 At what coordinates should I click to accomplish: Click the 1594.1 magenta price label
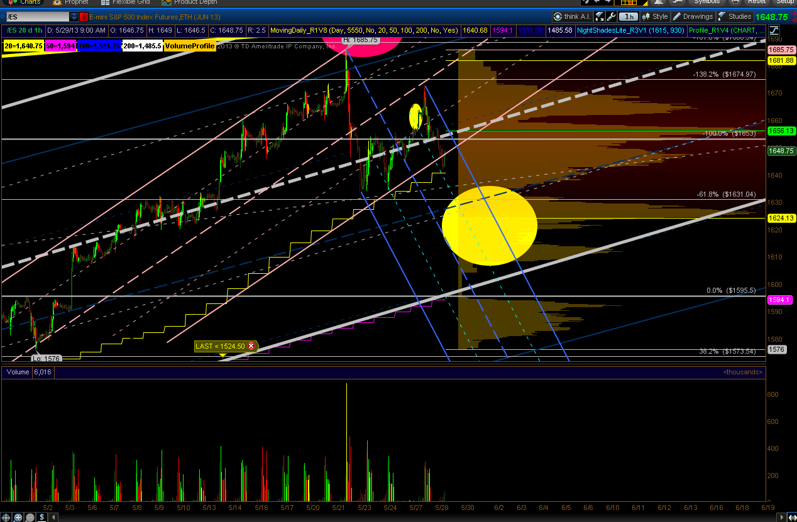[779, 300]
